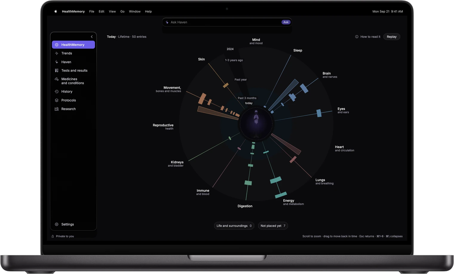Open the Apple menu logo
Viewport: 454px width, 274px height.
point(56,11)
